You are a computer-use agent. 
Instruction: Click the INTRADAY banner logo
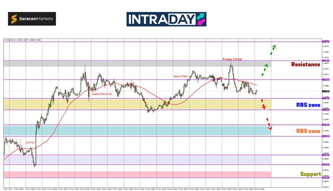pyautogui.click(x=166, y=19)
